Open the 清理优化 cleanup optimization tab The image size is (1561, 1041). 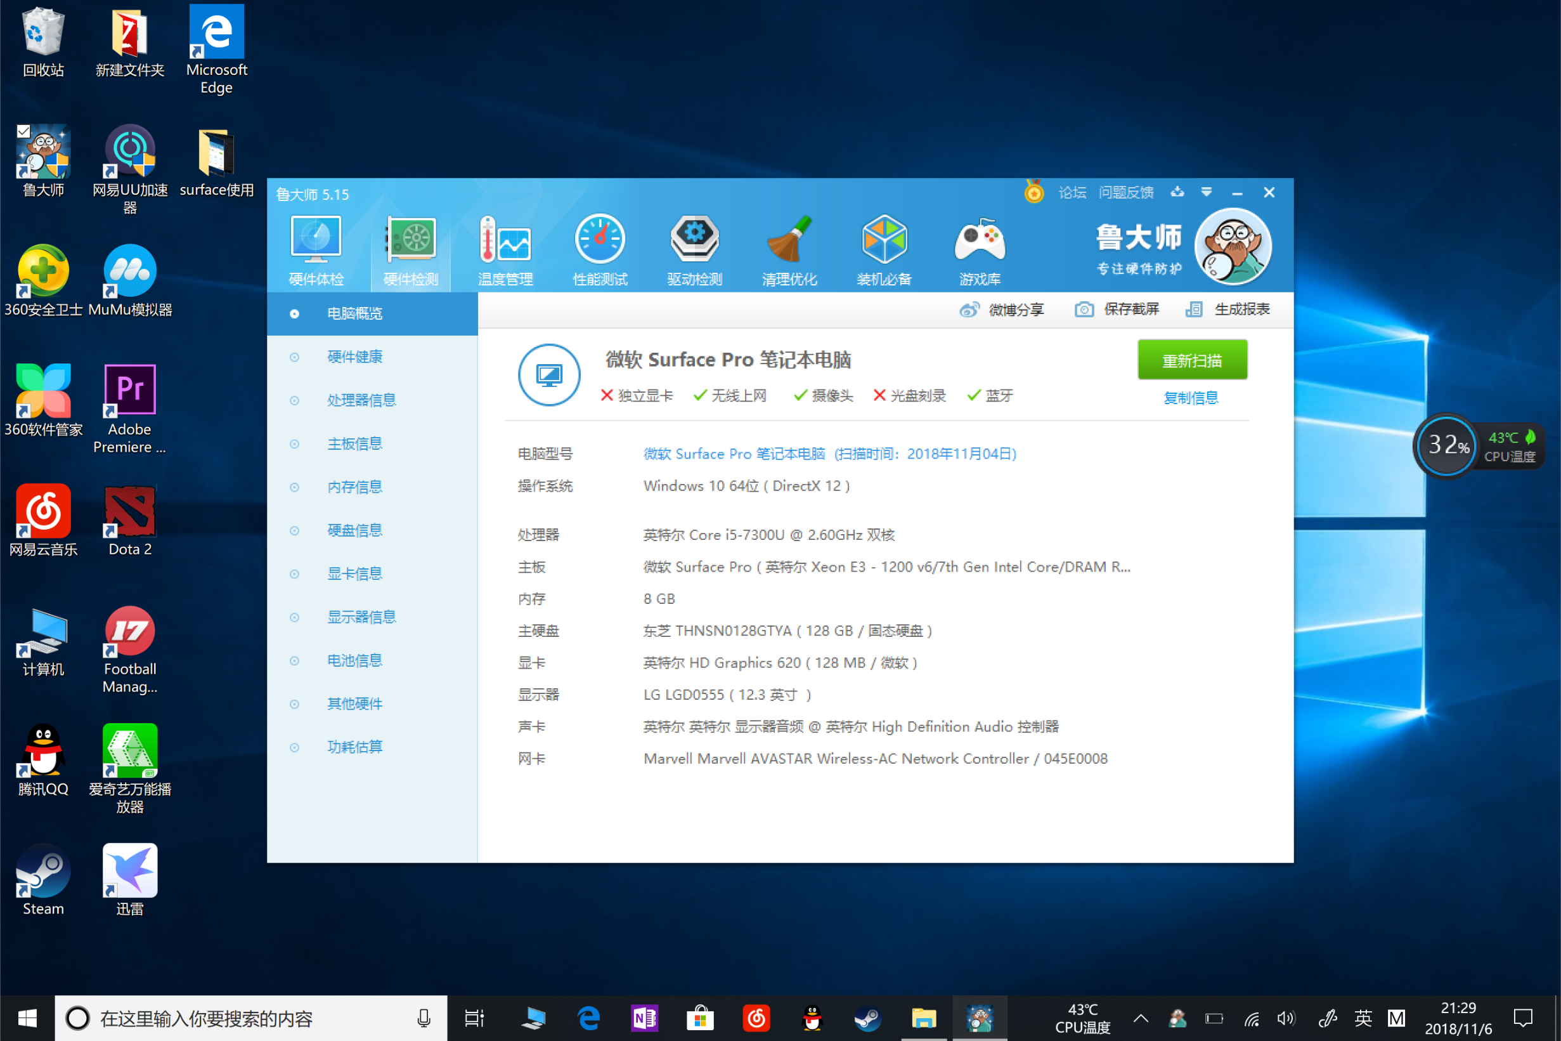[789, 251]
